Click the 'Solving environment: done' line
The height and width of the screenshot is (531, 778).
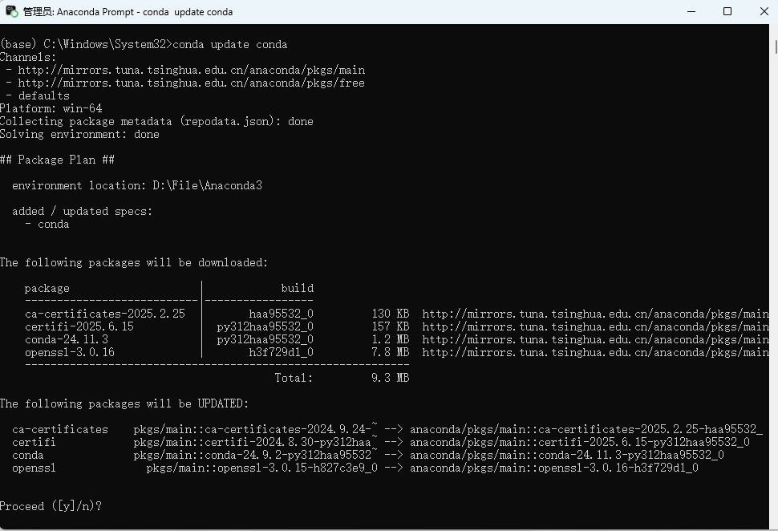[80, 135]
